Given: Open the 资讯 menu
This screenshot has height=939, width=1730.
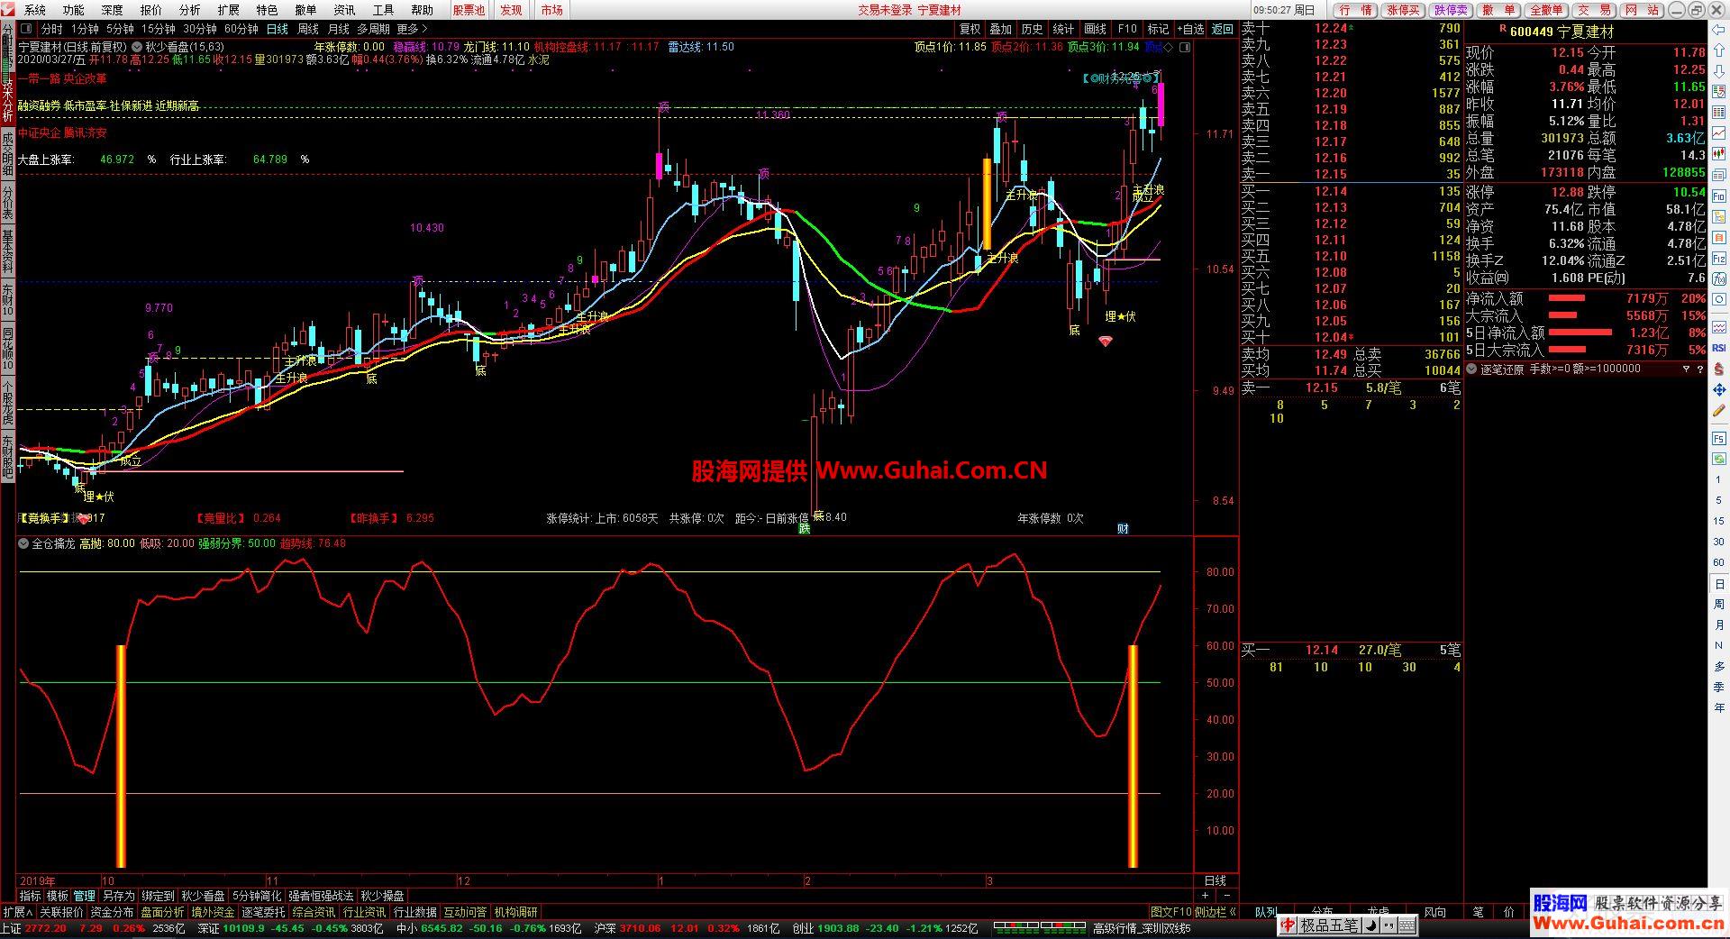Looking at the screenshot, I should tap(344, 10).
